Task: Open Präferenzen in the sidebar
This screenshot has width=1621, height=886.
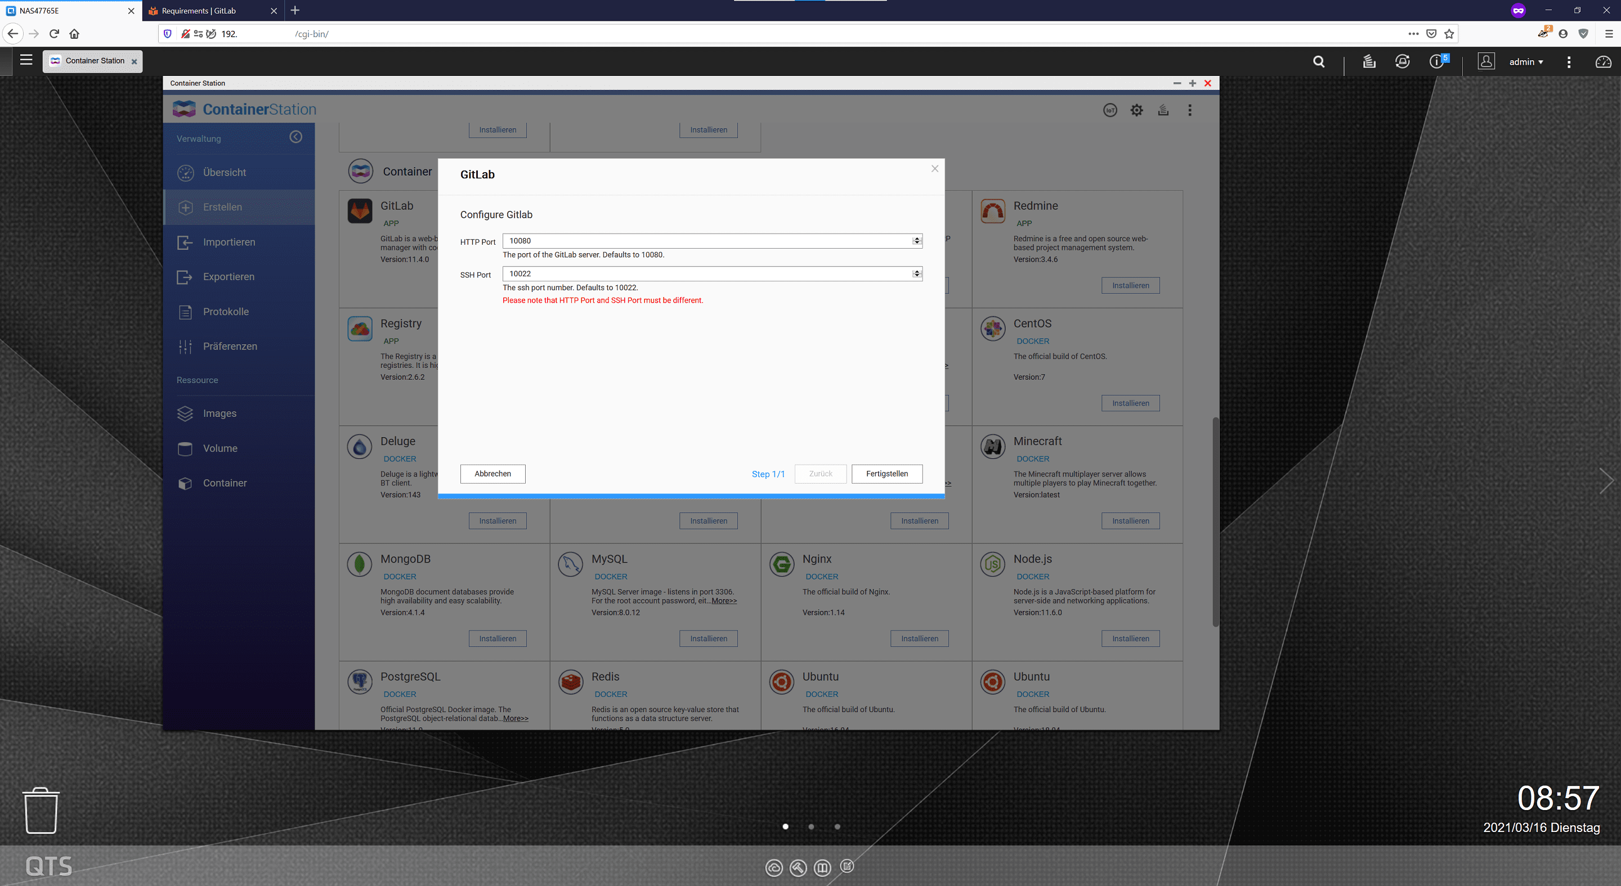Action: 239,346
